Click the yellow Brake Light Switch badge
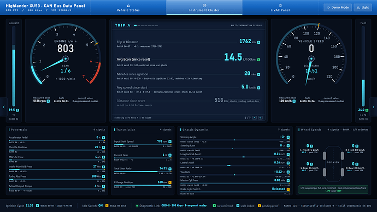Screen dimensions: 377x212 288,190
